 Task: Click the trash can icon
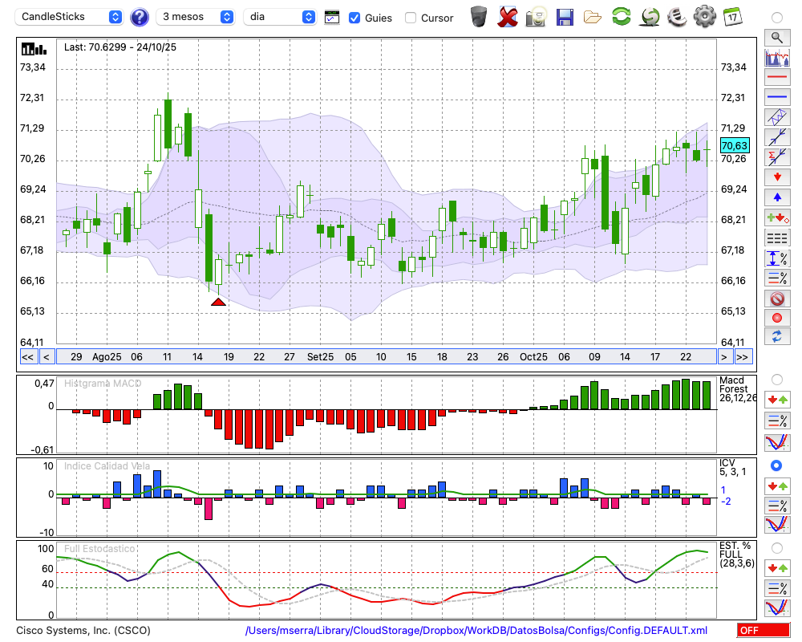tap(479, 16)
